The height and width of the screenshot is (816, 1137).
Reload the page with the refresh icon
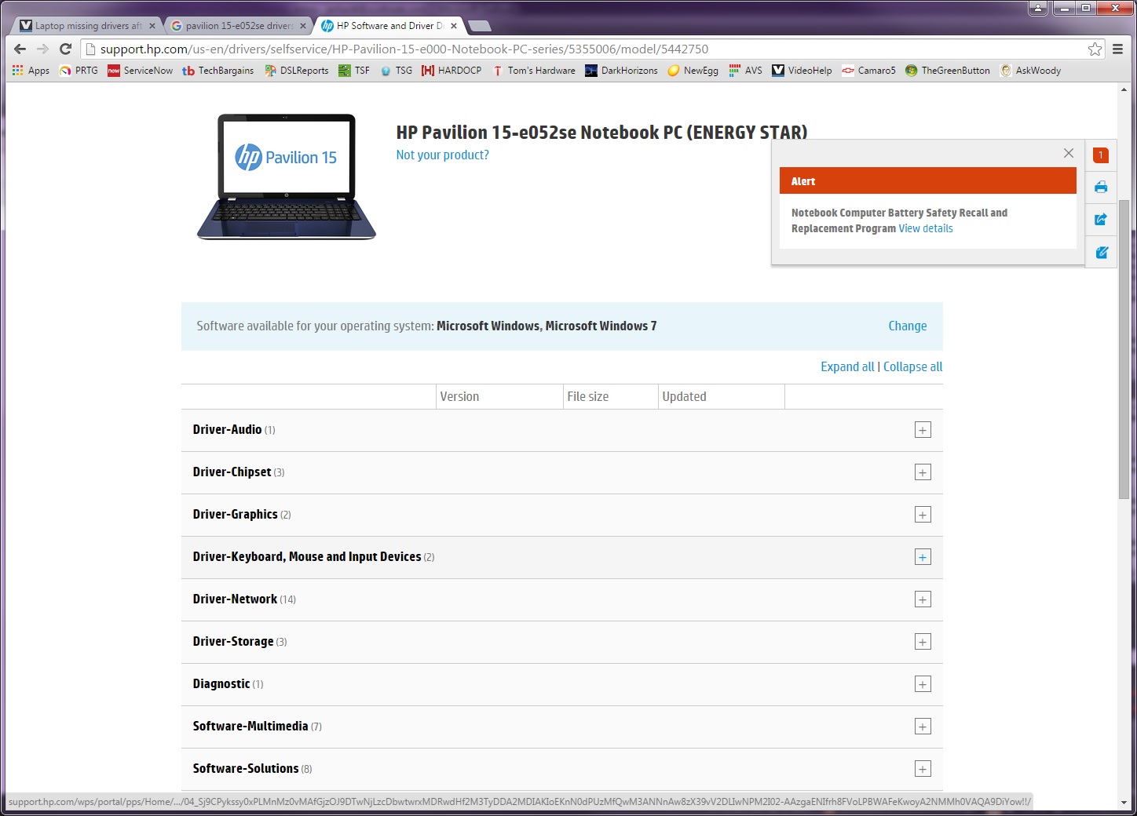pos(66,49)
